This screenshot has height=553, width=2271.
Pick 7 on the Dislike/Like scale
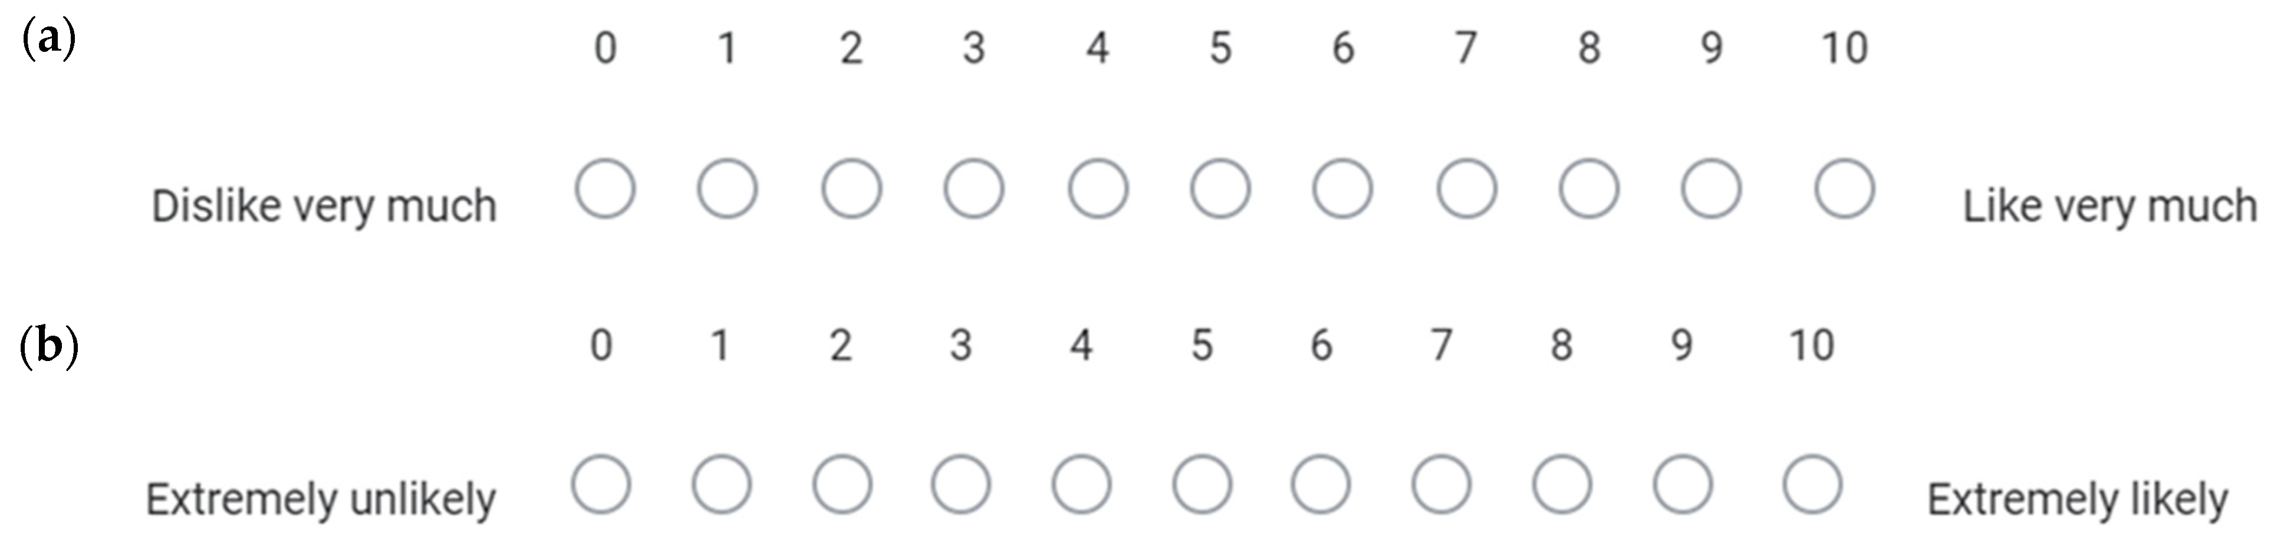(x=1466, y=188)
